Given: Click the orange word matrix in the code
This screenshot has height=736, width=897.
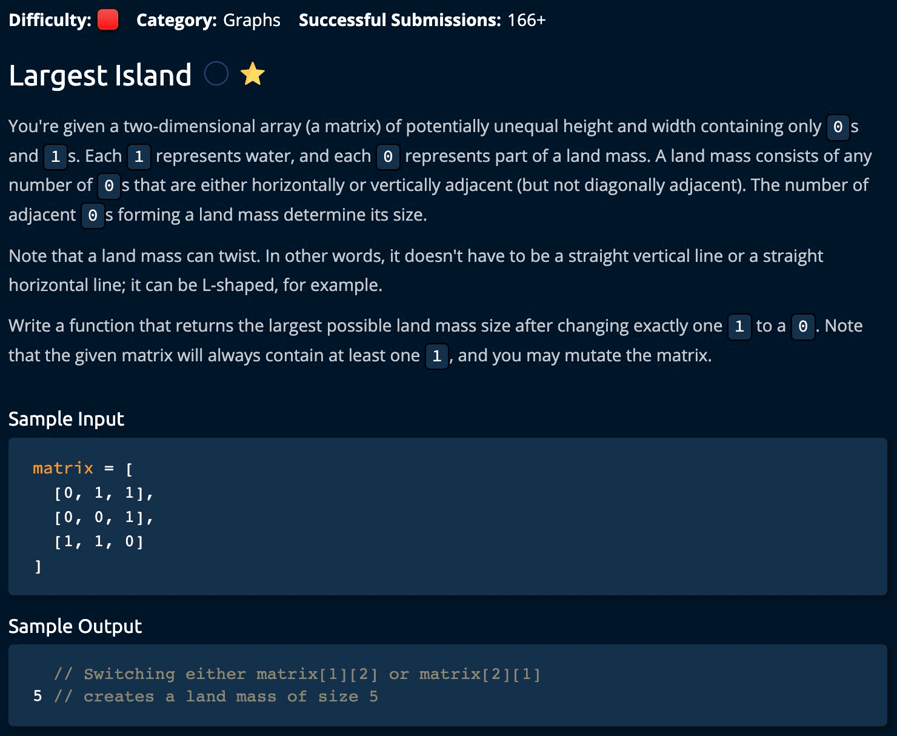Looking at the screenshot, I should tap(63, 468).
